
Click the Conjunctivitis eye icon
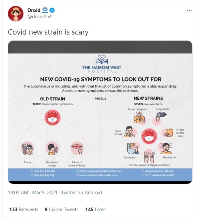[x=162, y=117]
